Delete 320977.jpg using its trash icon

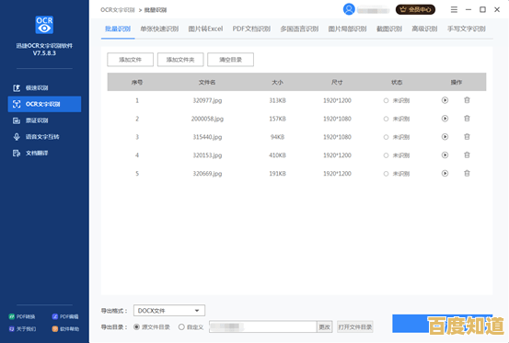[467, 100]
